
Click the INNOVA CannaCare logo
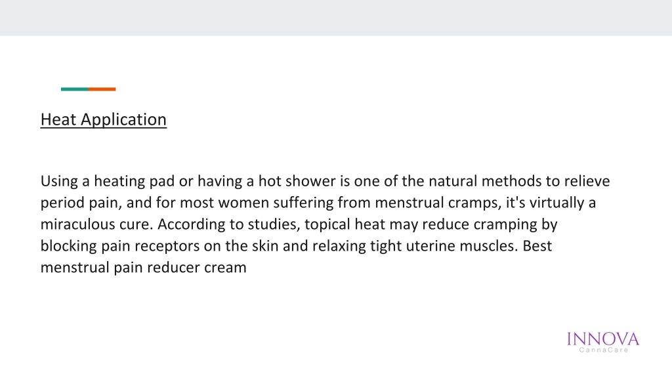point(603,342)
